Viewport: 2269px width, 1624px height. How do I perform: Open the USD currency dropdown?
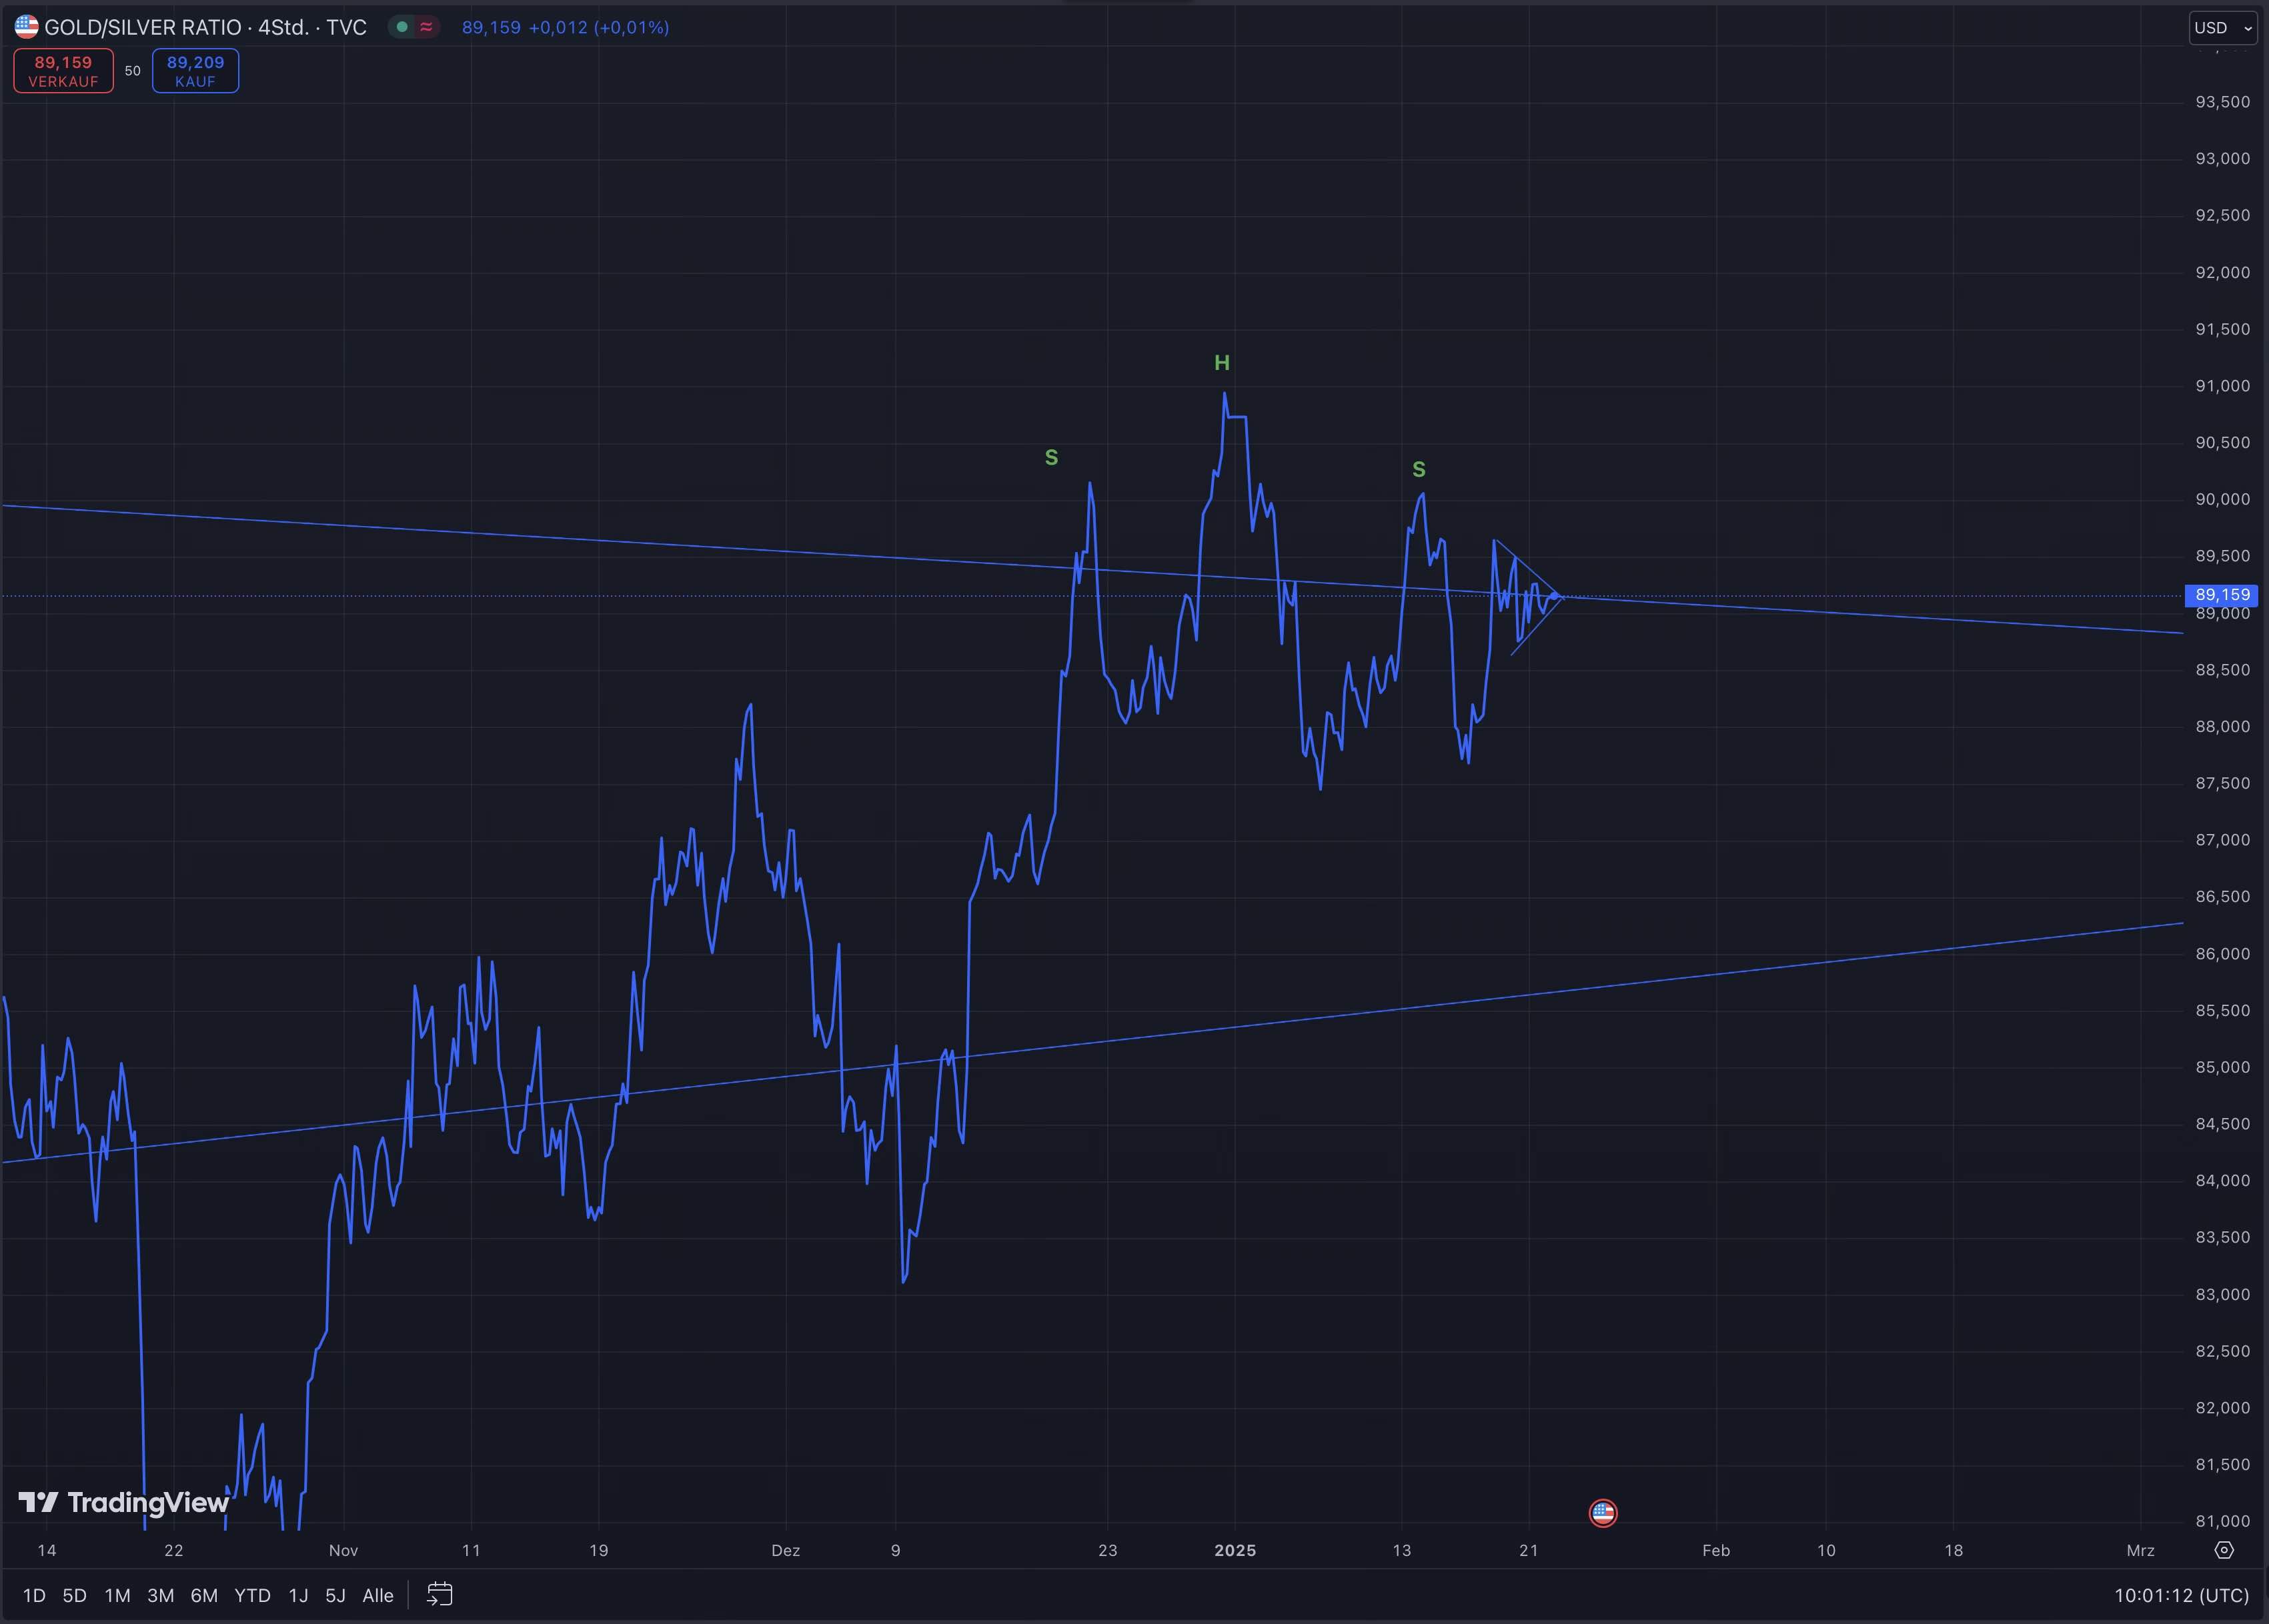pos(2222,28)
